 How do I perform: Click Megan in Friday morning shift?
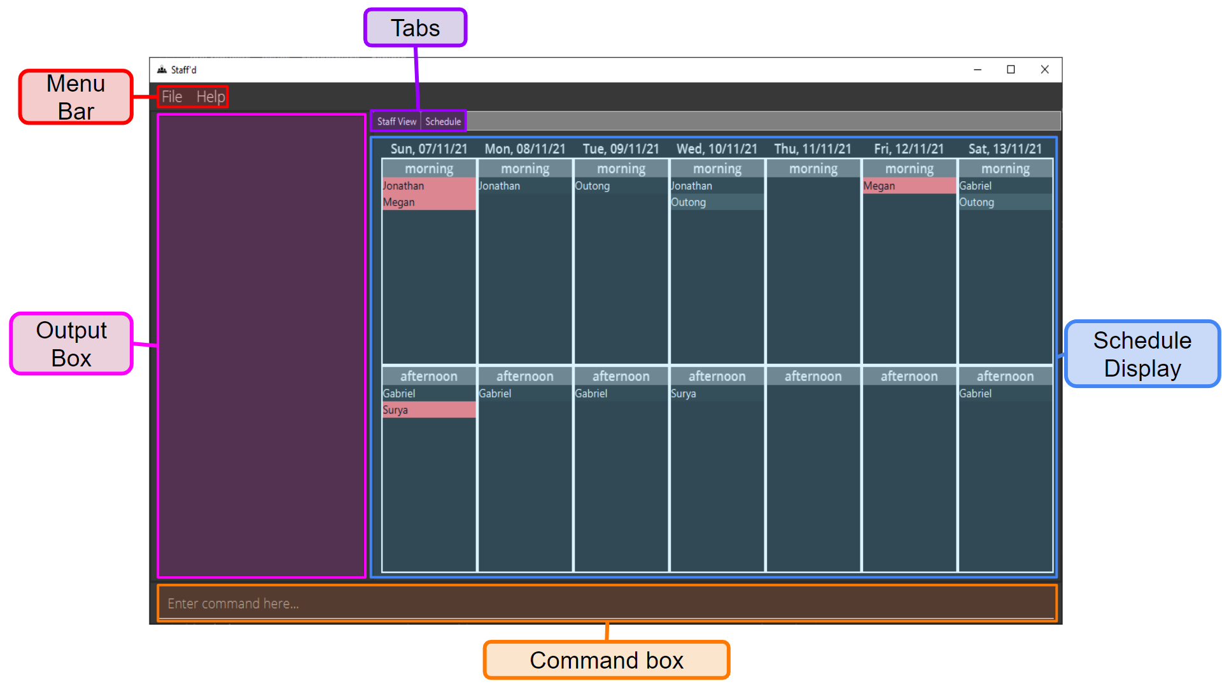tap(909, 186)
